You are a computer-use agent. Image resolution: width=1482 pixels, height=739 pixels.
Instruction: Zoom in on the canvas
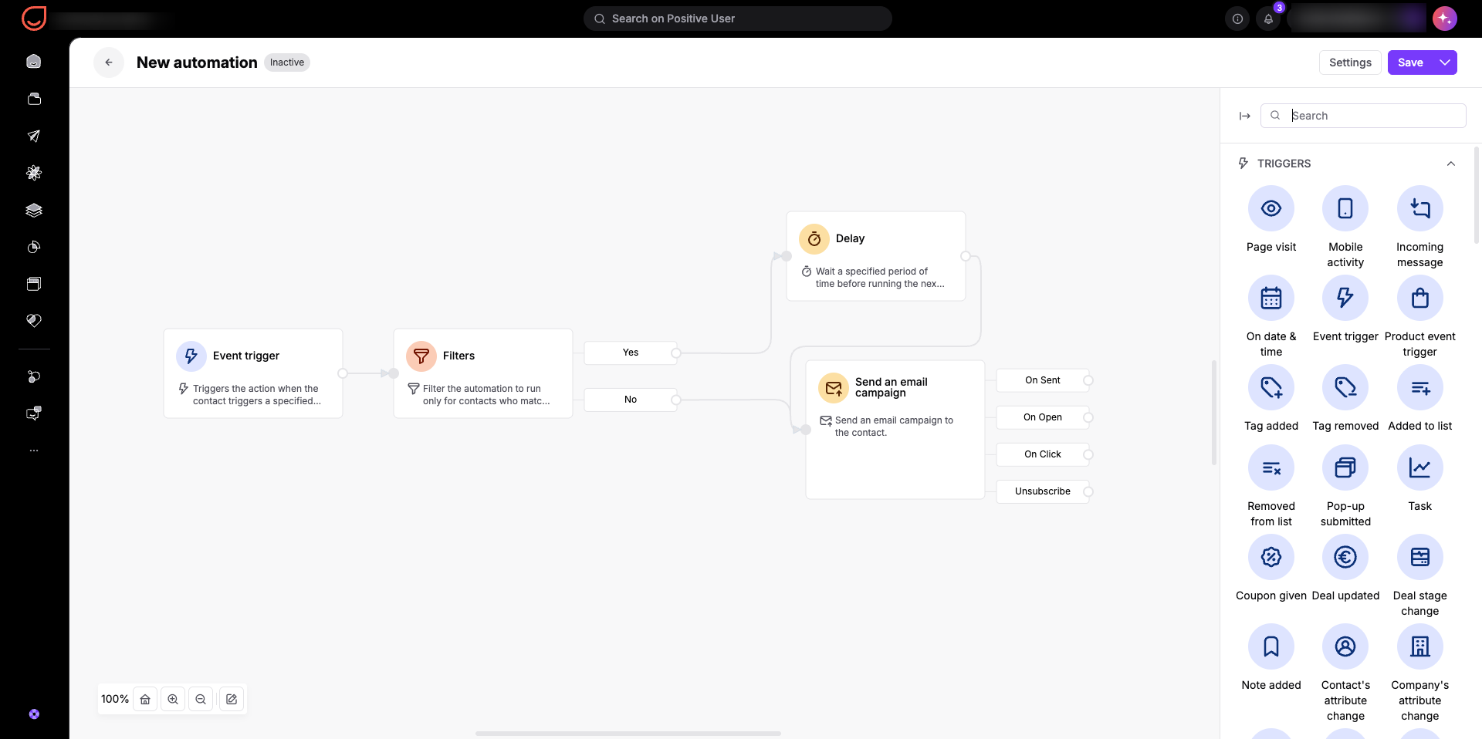173,699
